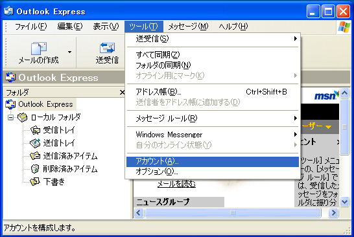Select アカウント(A)... menu entry

(213, 161)
